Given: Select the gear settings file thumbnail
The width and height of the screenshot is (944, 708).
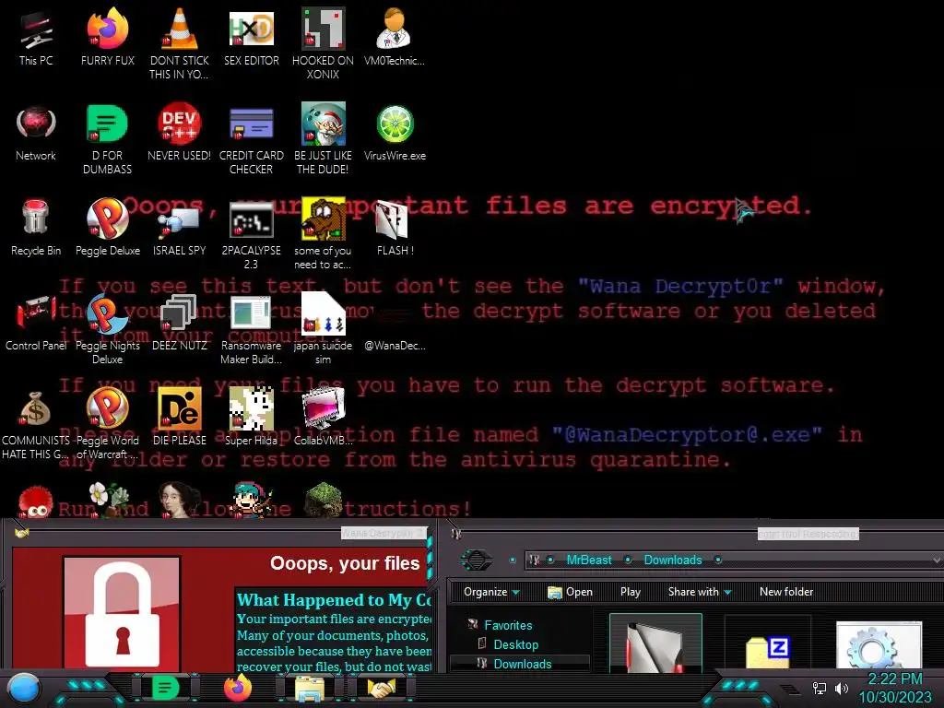Looking at the screenshot, I should tap(879, 646).
